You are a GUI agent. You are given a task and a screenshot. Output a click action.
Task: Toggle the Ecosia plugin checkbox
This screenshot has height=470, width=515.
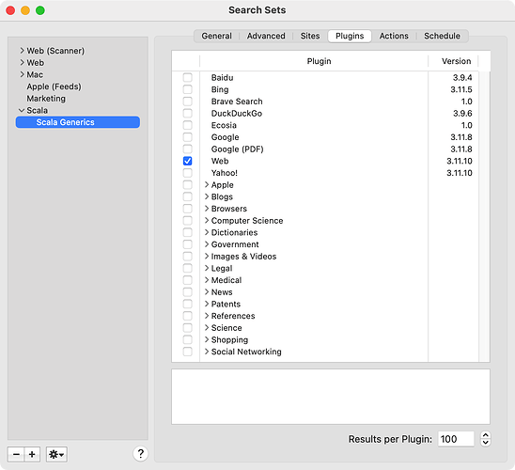coord(188,125)
